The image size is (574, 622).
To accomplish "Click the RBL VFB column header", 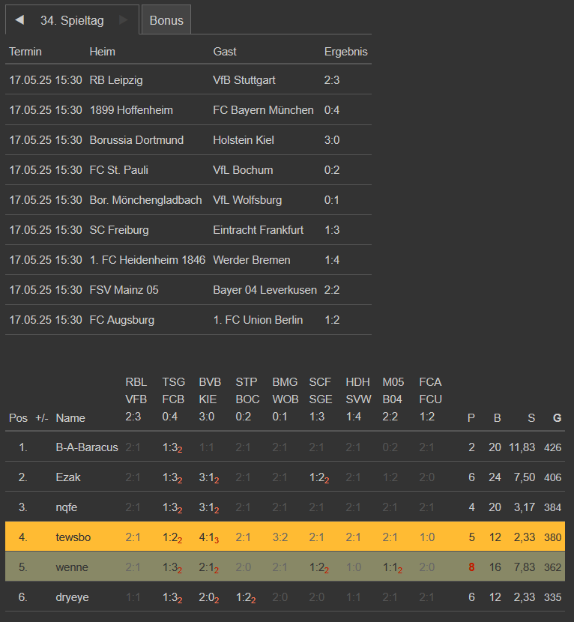I will click(x=136, y=399).
